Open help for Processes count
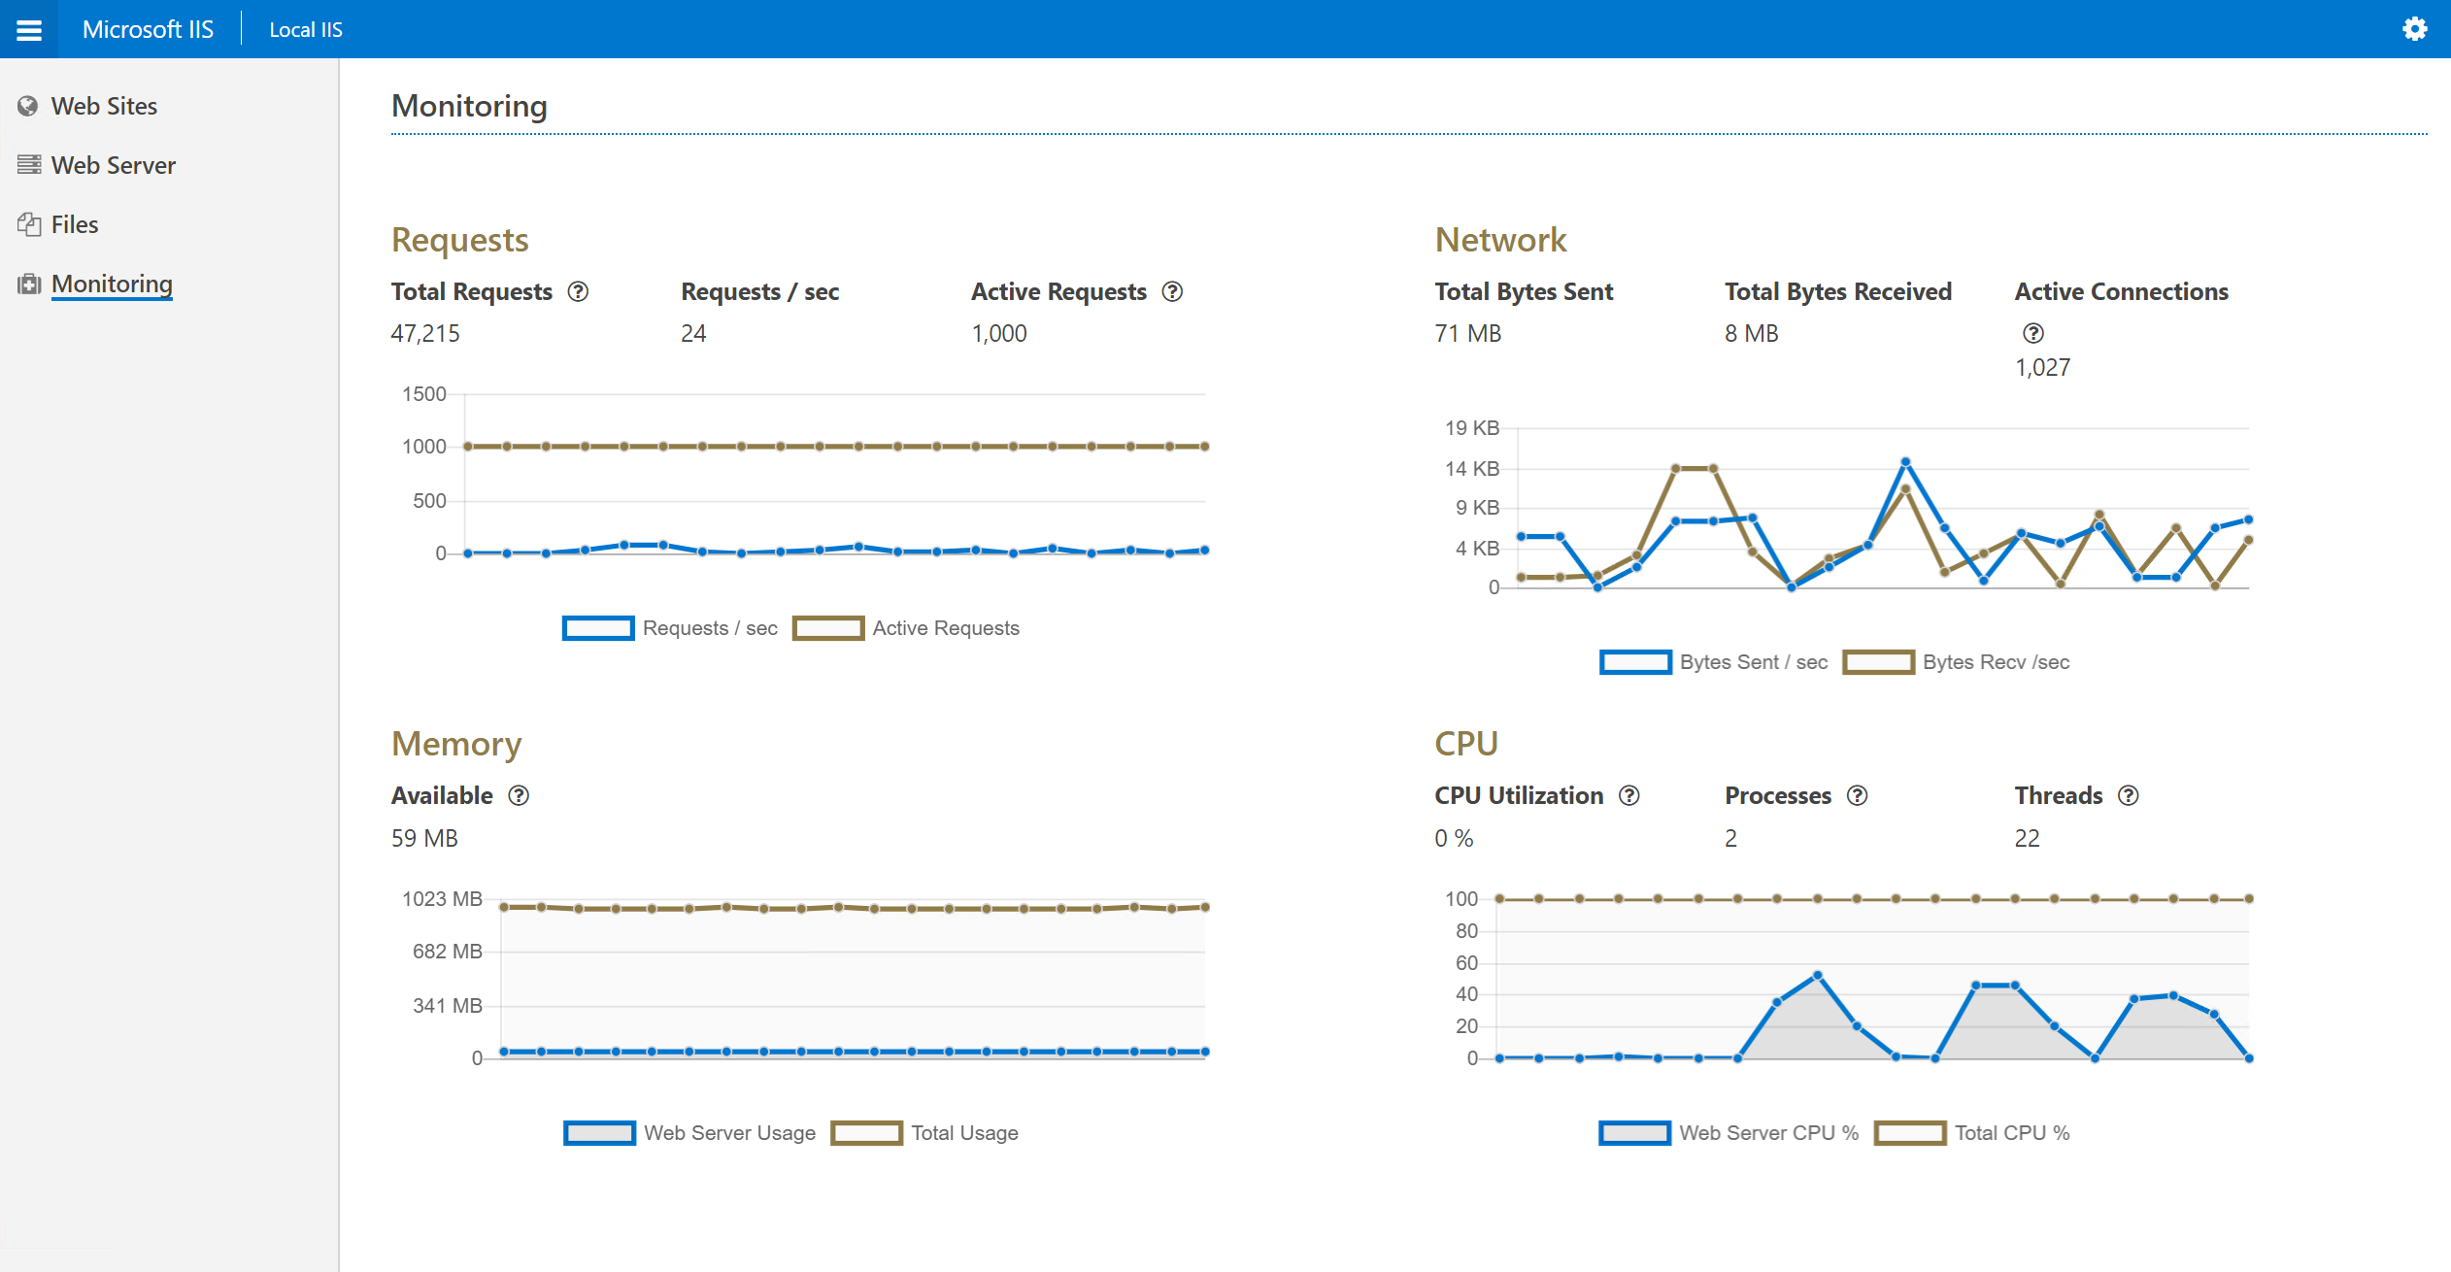The image size is (2451, 1272). click(1858, 795)
